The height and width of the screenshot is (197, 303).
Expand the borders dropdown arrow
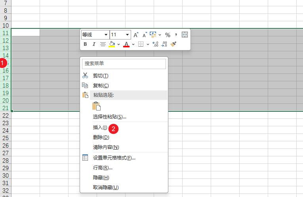click(148, 44)
